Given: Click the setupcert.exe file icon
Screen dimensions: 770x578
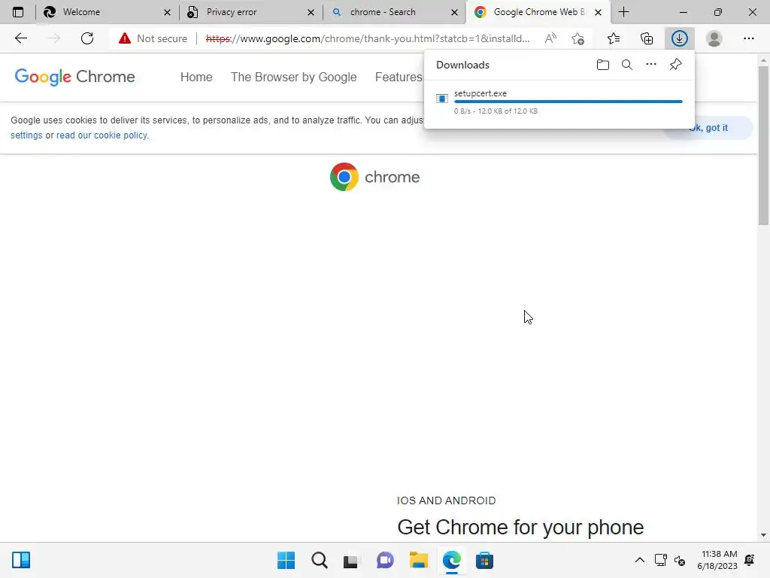Looking at the screenshot, I should (x=442, y=99).
